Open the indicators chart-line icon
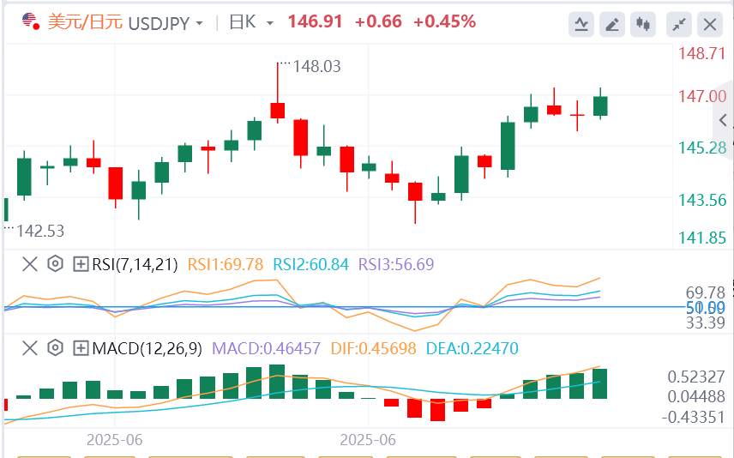The image size is (734, 458). [581, 24]
